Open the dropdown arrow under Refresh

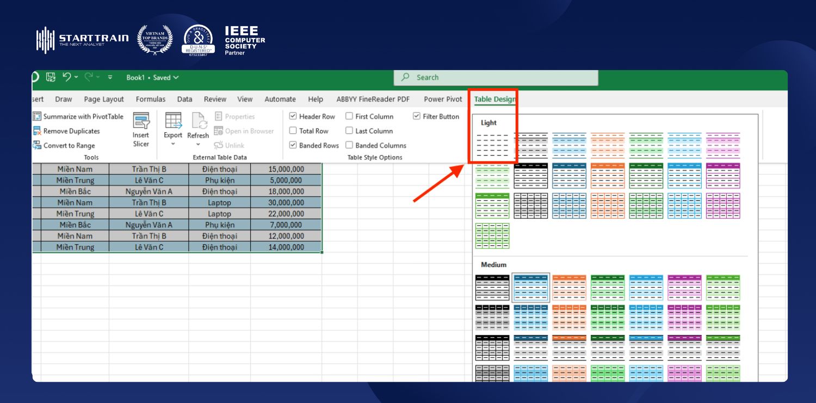198,144
